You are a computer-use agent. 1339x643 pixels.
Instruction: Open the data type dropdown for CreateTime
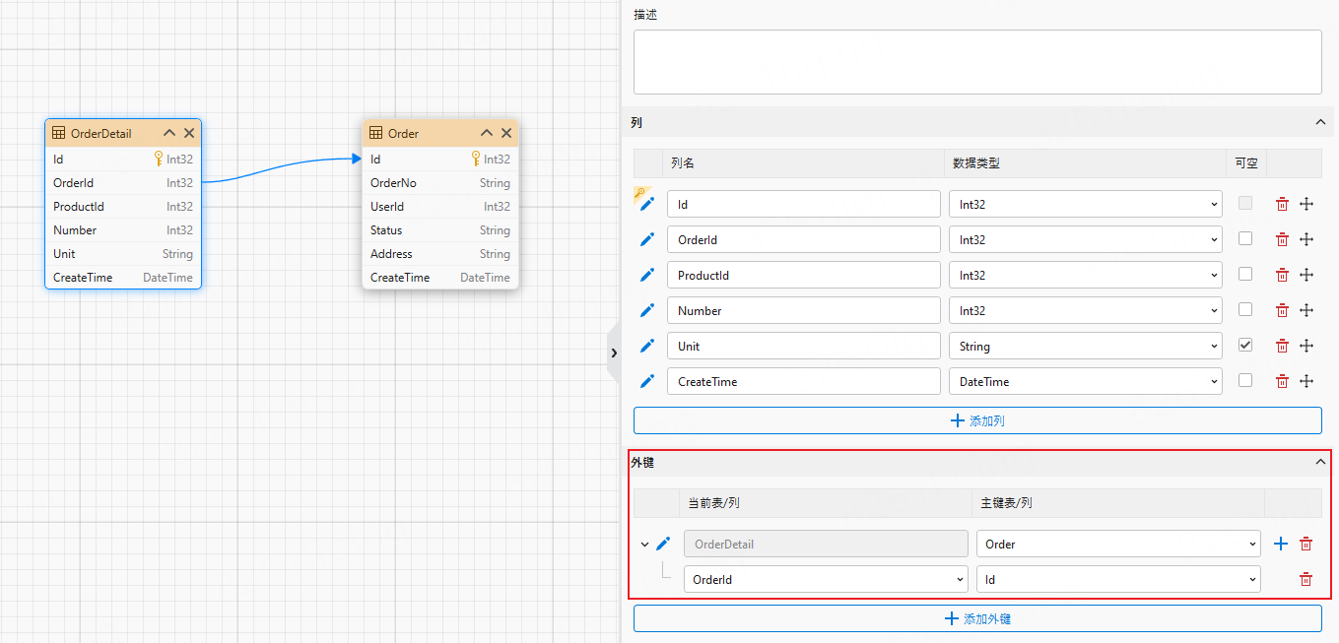[1086, 381]
